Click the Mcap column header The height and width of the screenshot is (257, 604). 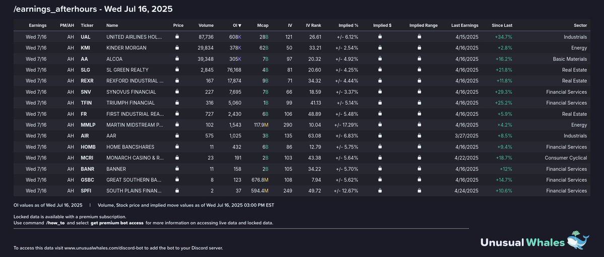pyautogui.click(x=263, y=25)
